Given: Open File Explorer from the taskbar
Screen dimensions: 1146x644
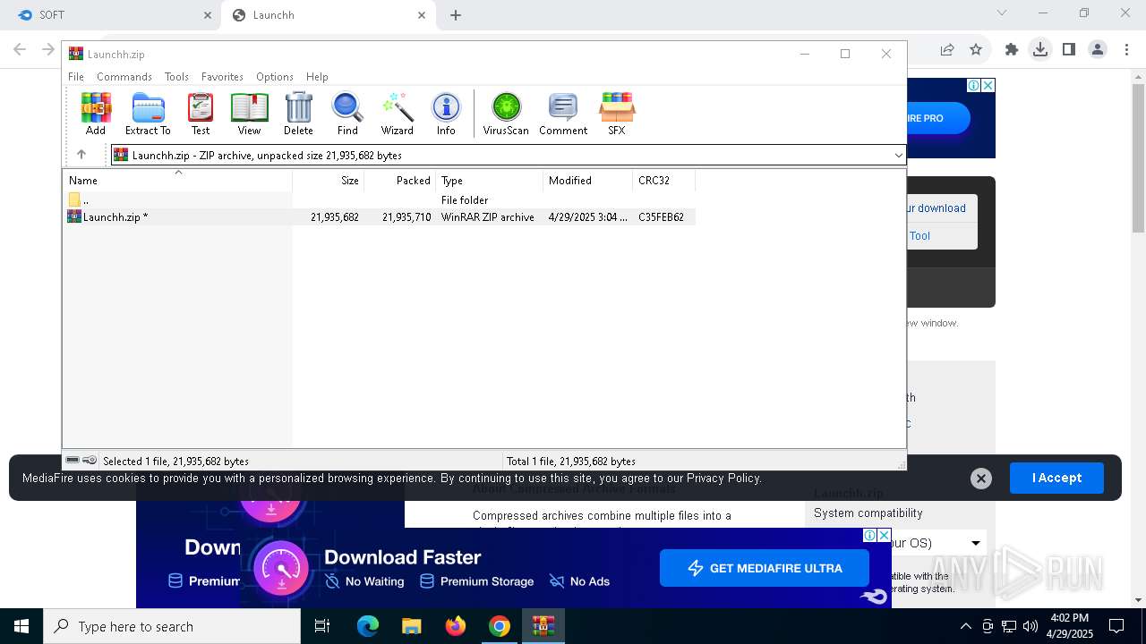Looking at the screenshot, I should pos(412,626).
